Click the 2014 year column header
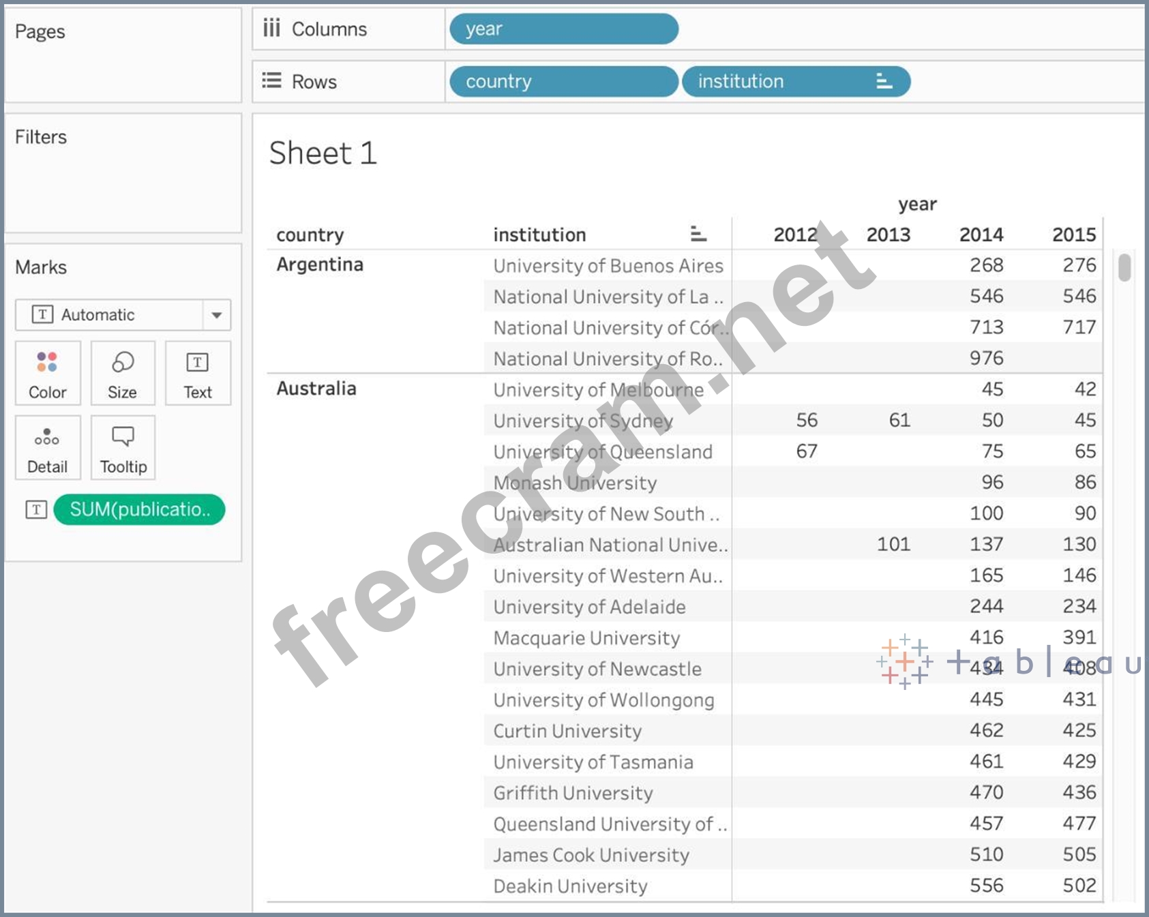This screenshot has height=917, width=1149. coord(981,235)
